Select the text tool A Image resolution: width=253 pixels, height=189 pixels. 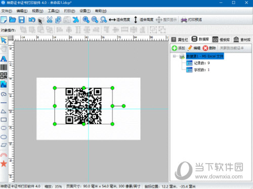(x=4, y=59)
